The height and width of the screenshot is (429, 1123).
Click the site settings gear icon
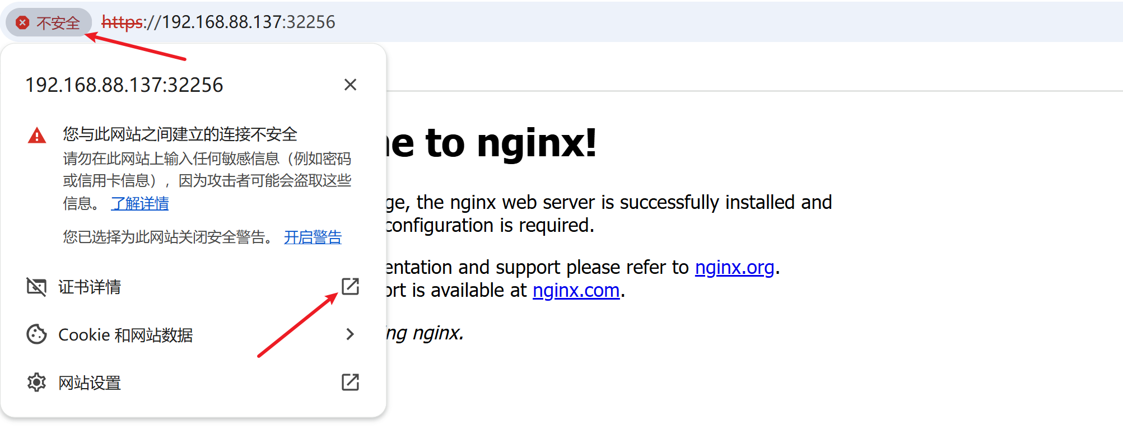[36, 383]
